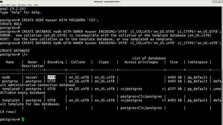This screenshot has height=125, width=223.
Task: Click the window title 'Terminal - centos@centos:~'
Action: pyautogui.click(x=108, y=2)
